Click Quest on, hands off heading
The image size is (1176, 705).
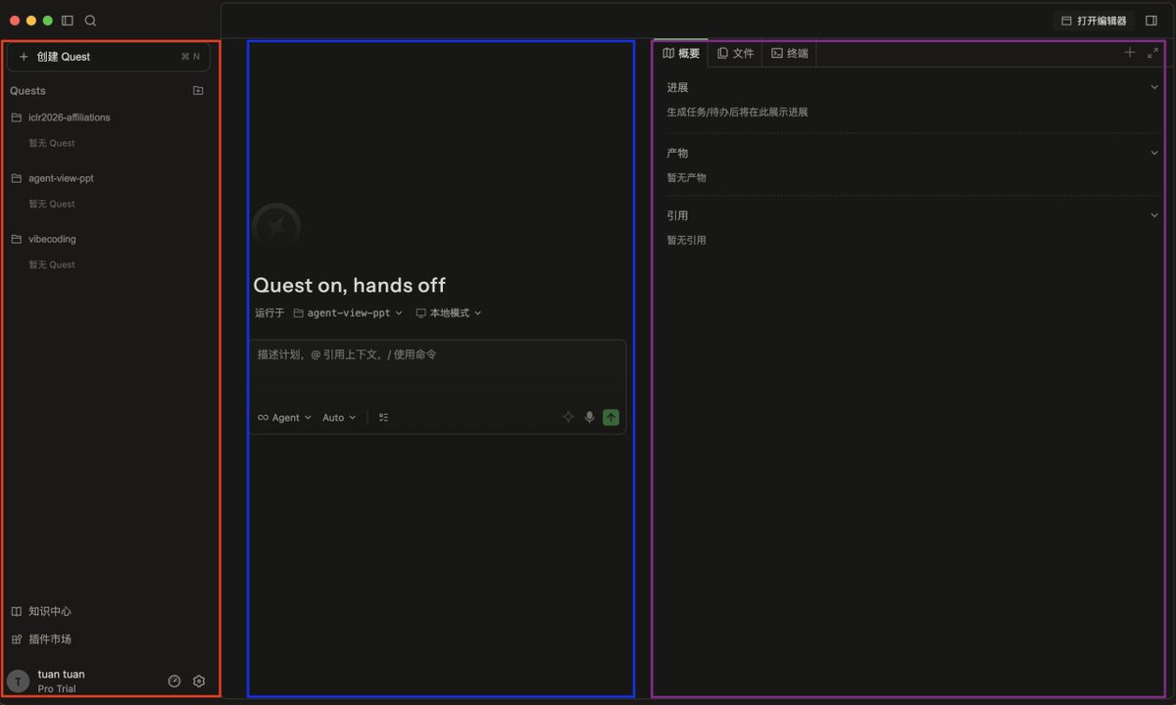349,285
